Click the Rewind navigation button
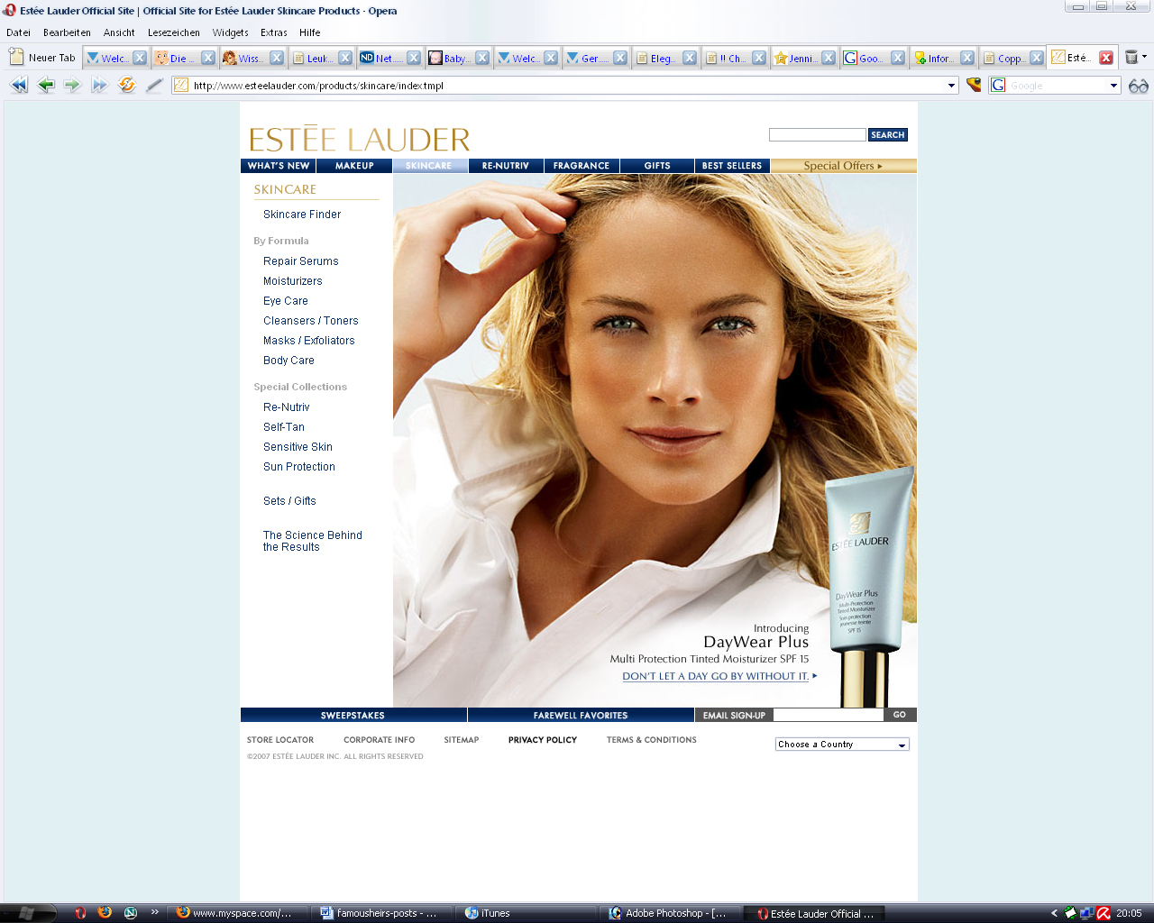Viewport: 1154px width, 923px height. [18, 85]
